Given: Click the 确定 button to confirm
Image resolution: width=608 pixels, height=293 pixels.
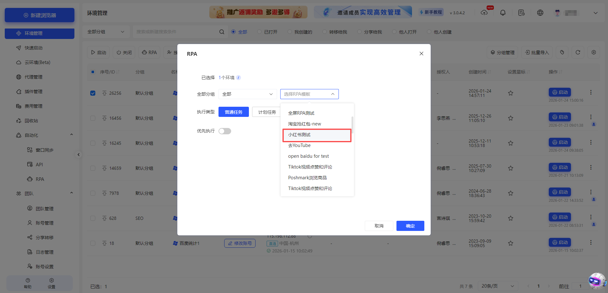Looking at the screenshot, I should click(410, 226).
